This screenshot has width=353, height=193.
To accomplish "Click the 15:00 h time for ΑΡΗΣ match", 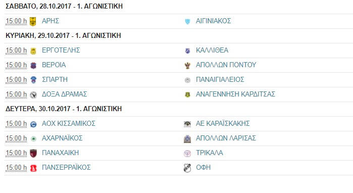I will [x=16, y=21].
